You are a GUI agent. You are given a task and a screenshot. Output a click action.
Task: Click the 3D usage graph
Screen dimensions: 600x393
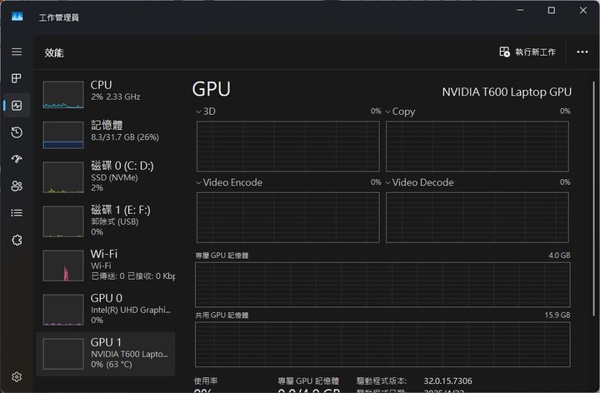point(288,147)
